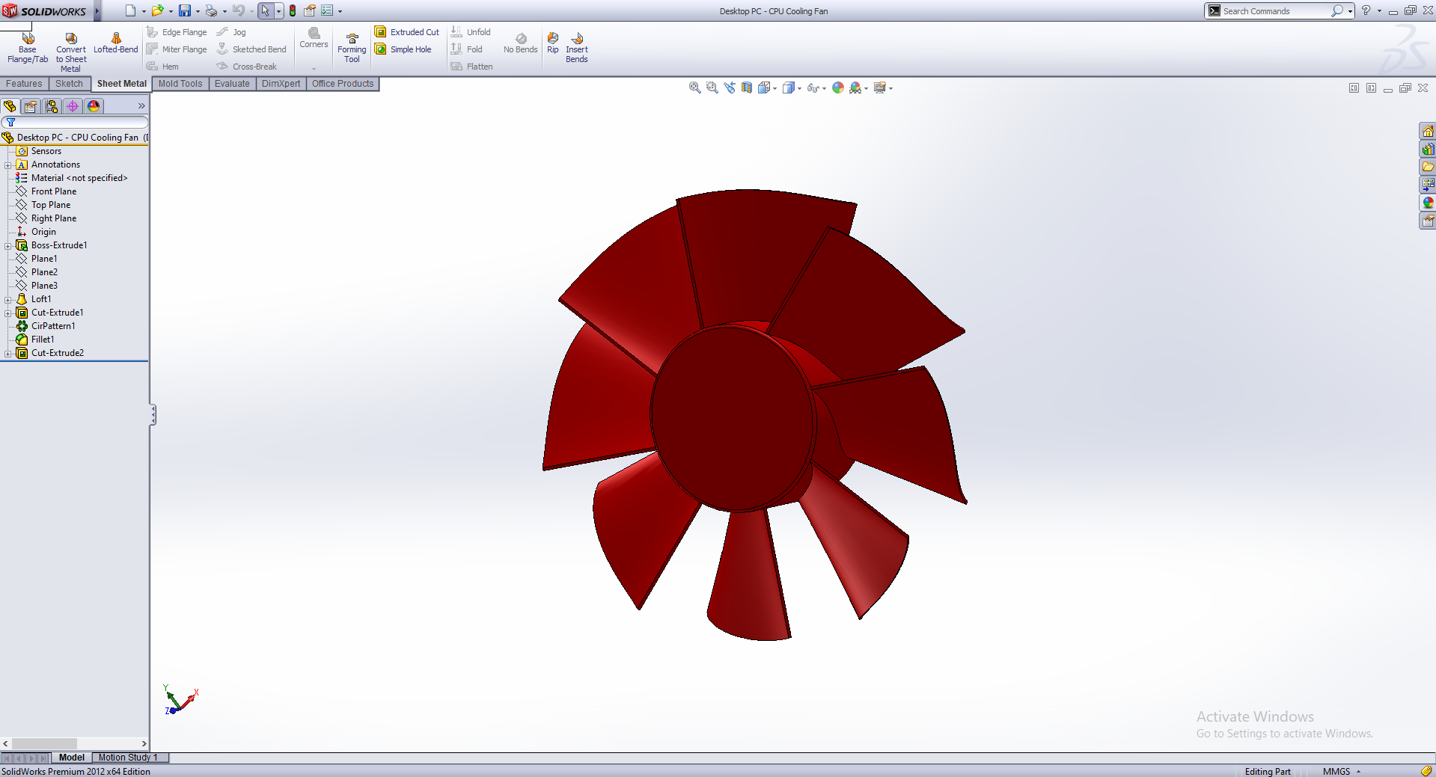Screen dimensions: 1436x777
Task: Switch to PropertyManager panel tab
Action: (31, 106)
